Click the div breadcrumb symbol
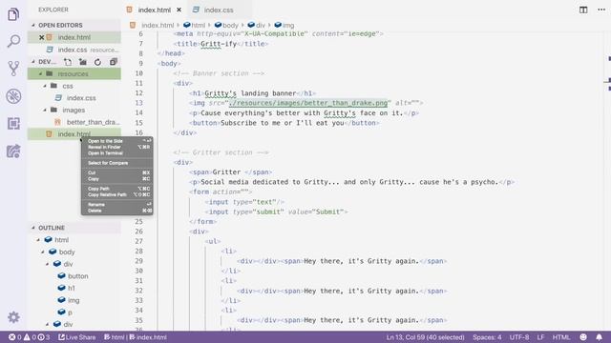This screenshot has height=343, width=611. 257,26
